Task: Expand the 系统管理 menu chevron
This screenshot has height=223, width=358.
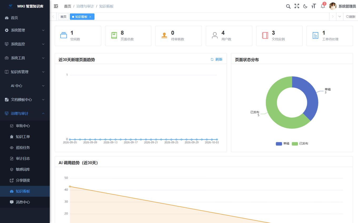Action: point(43,30)
